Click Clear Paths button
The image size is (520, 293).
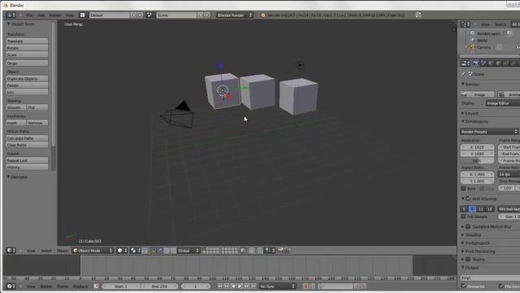coord(27,145)
